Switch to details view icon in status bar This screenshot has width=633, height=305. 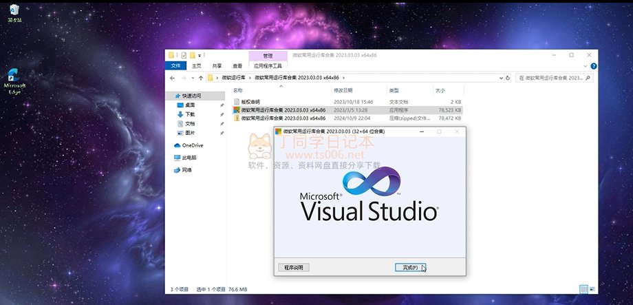point(583,289)
